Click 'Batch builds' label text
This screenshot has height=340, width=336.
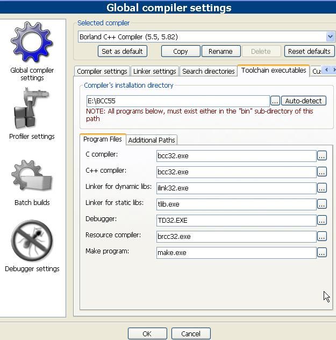click(32, 202)
